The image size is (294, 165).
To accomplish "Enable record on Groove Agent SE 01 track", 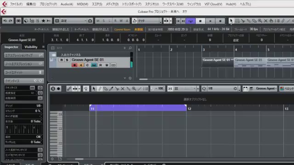I will pyautogui.click(x=74, y=65).
